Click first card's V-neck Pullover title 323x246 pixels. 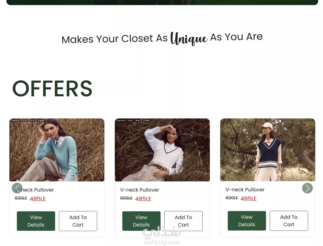point(34,190)
